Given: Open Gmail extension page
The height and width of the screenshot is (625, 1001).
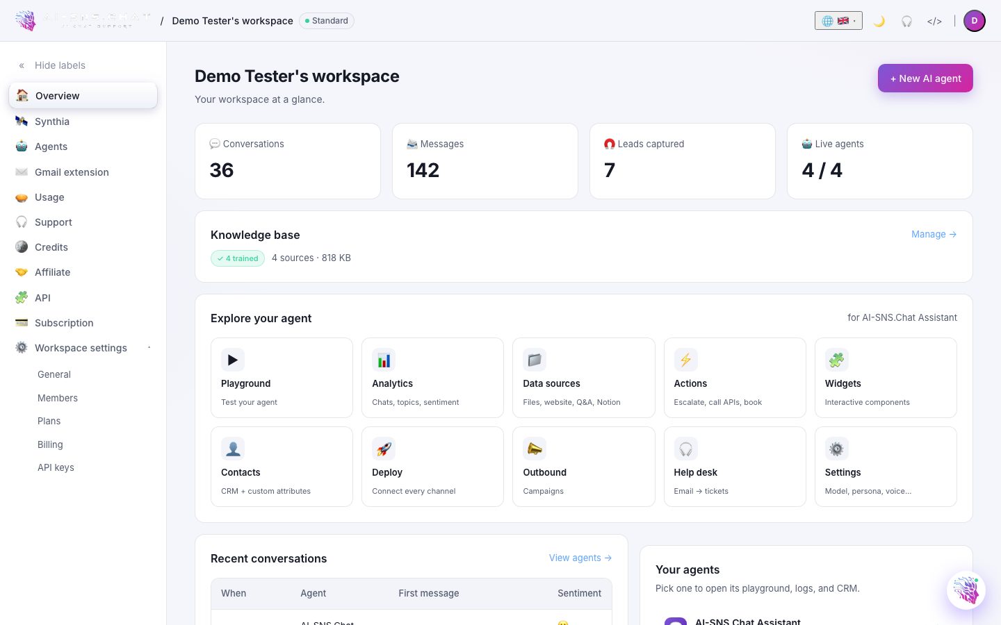Looking at the screenshot, I should (x=83, y=172).
